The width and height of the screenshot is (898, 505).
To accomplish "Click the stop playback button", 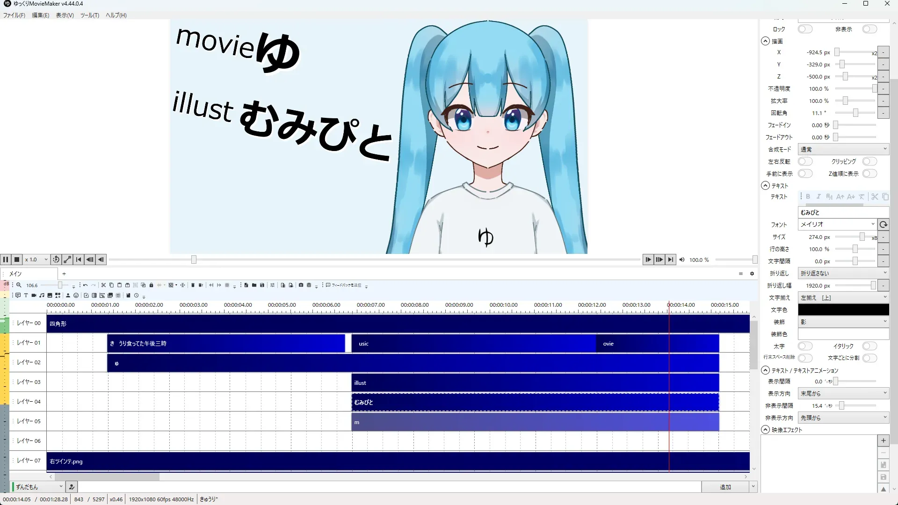I will (x=17, y=260).
